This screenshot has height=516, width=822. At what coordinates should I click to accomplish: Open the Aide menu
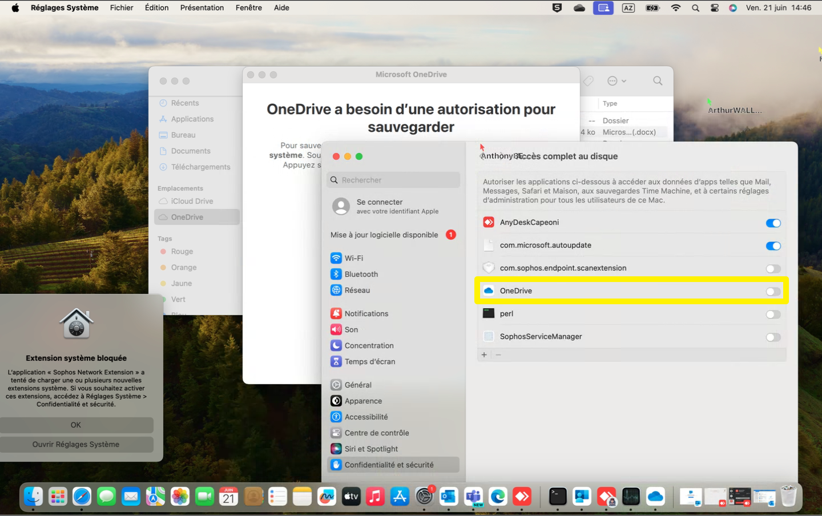click(x=281, y=7)
